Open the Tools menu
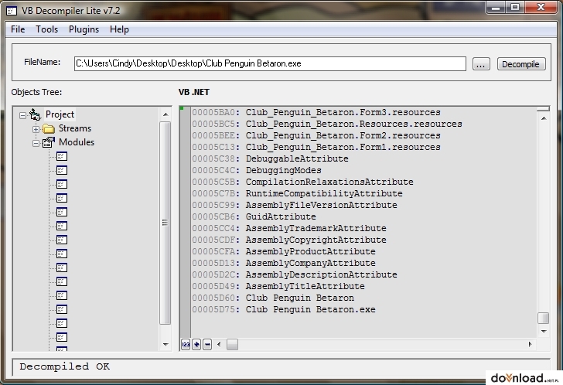 point(46,29)
